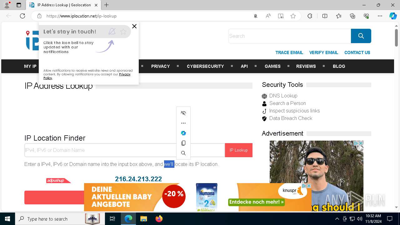Screen dimensions: 400x225
Task: Open TRACE EMAIL link
Action: click(x=289, y=52)
